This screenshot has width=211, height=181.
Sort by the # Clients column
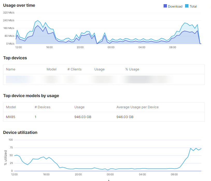coord(74,69)
